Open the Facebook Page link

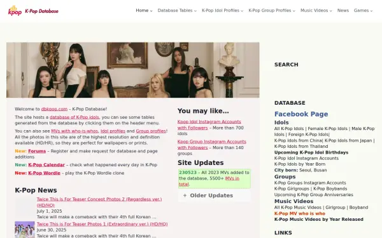point(301,114)
